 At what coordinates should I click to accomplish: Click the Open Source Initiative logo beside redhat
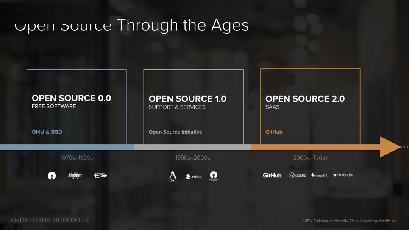[213, 176]
